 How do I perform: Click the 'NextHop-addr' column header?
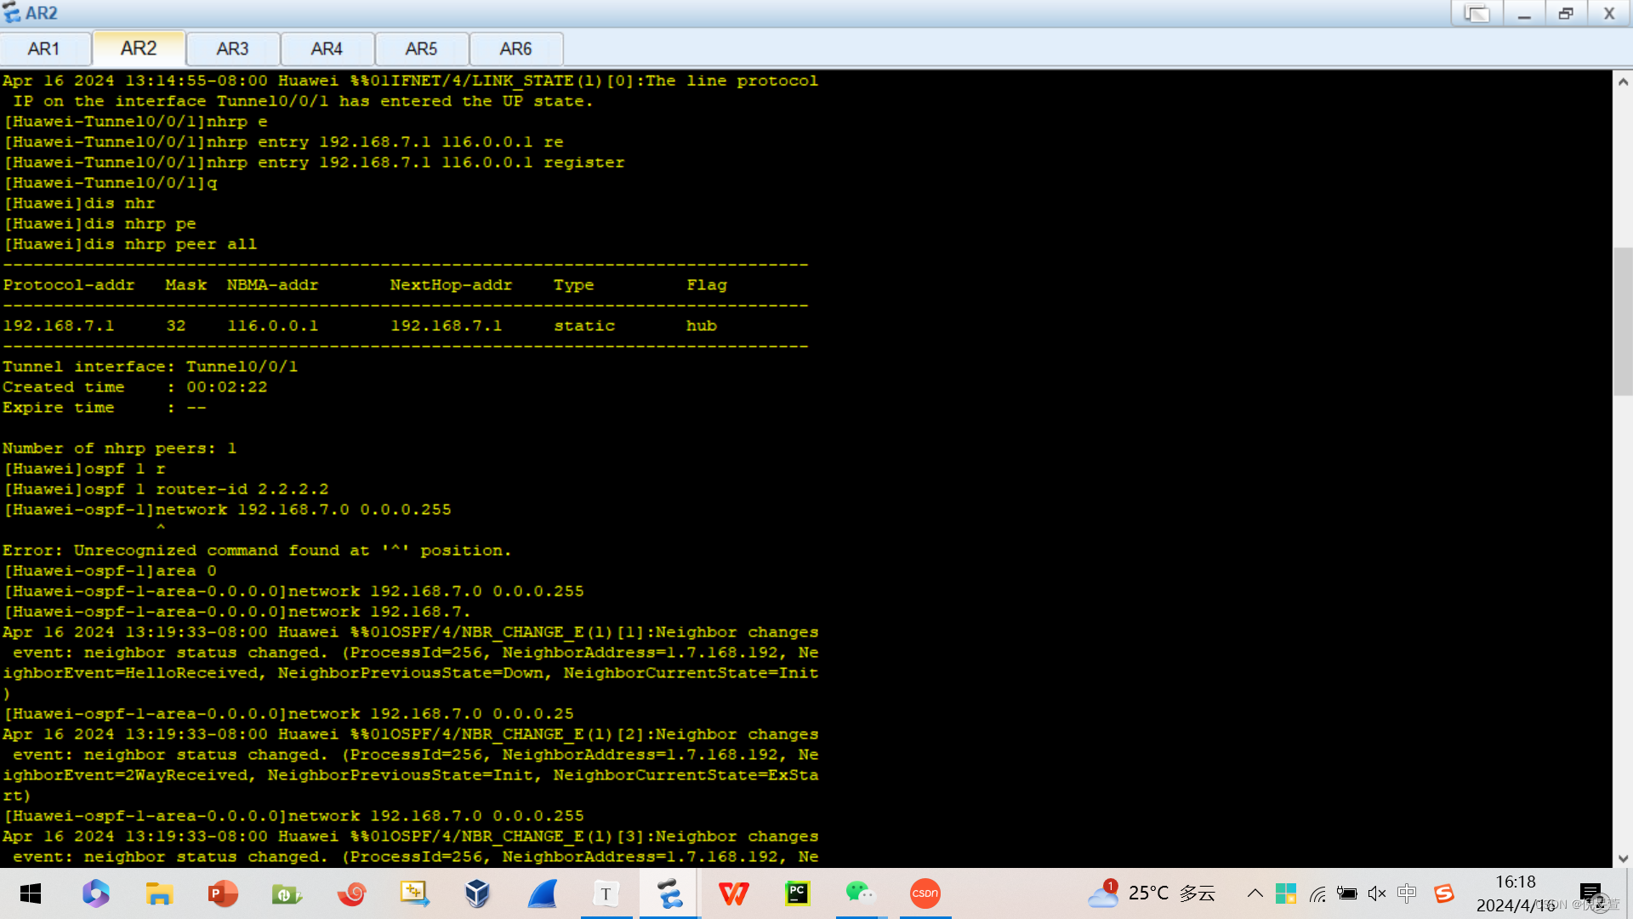pos(451,285)
